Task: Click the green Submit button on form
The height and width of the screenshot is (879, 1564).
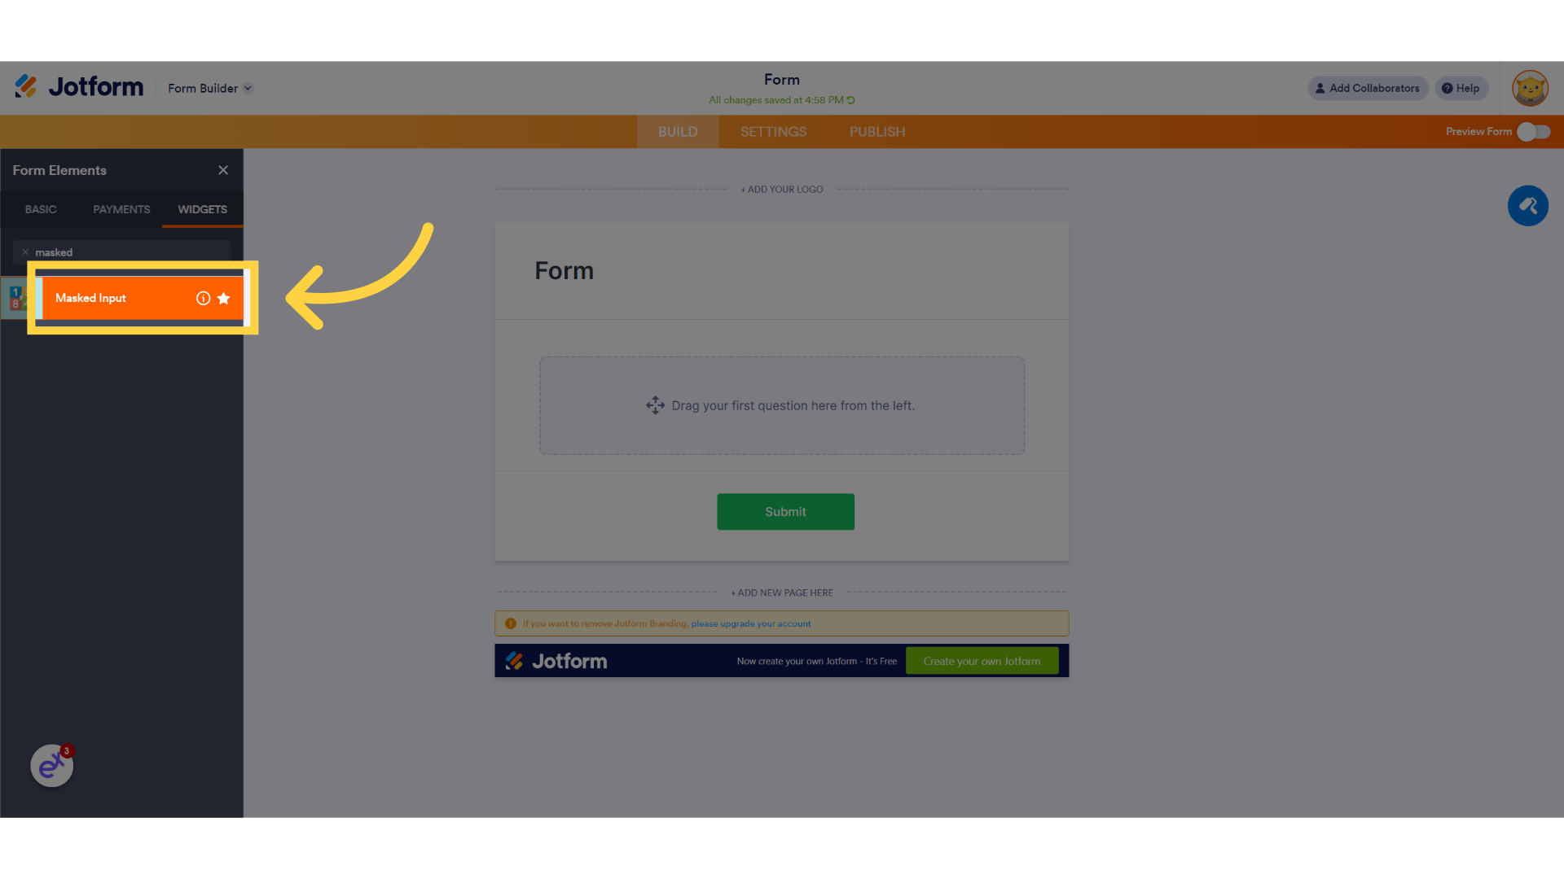Action: [x=785, y=511]
